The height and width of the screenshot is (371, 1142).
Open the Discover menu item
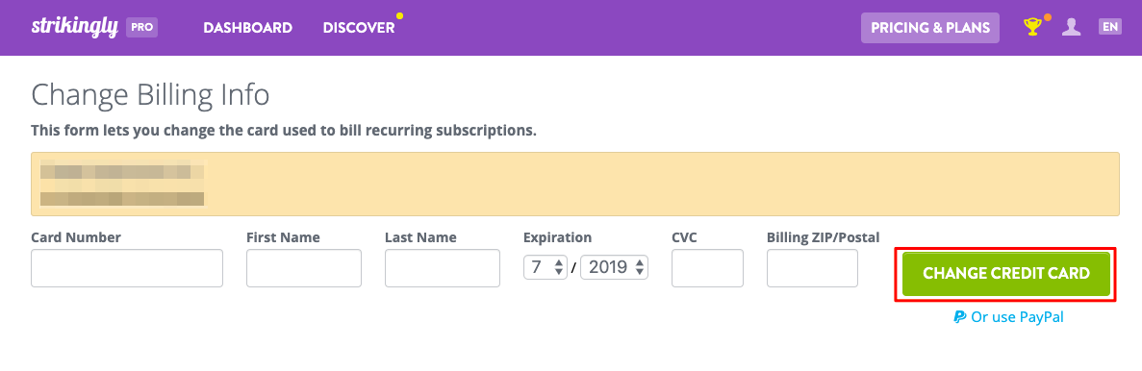point(359,28)
